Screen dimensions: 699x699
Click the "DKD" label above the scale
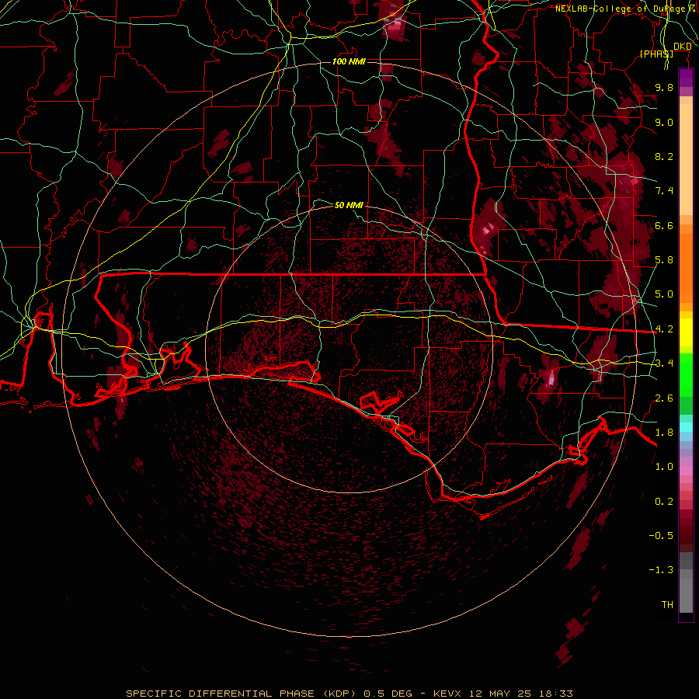(x=682, y=46)
